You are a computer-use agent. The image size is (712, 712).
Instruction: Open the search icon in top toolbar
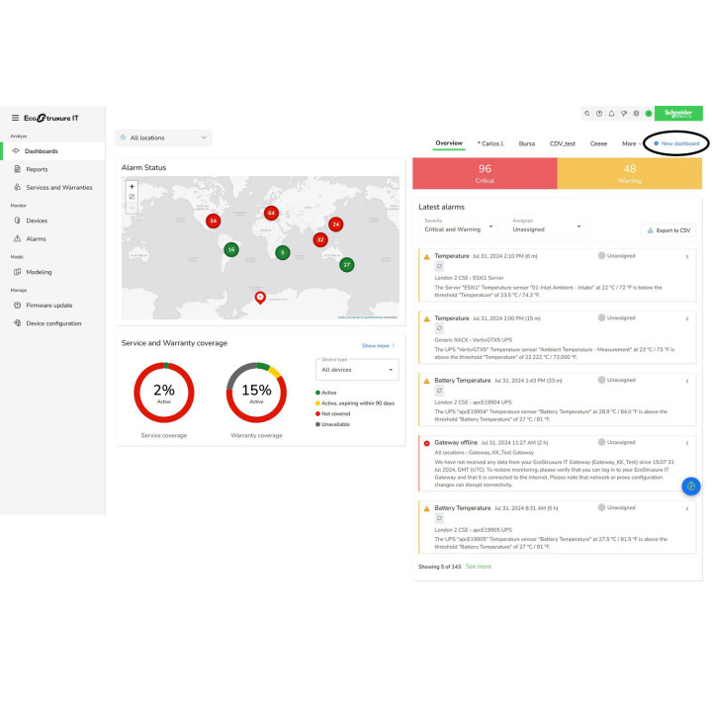click(x=587, y=114)
